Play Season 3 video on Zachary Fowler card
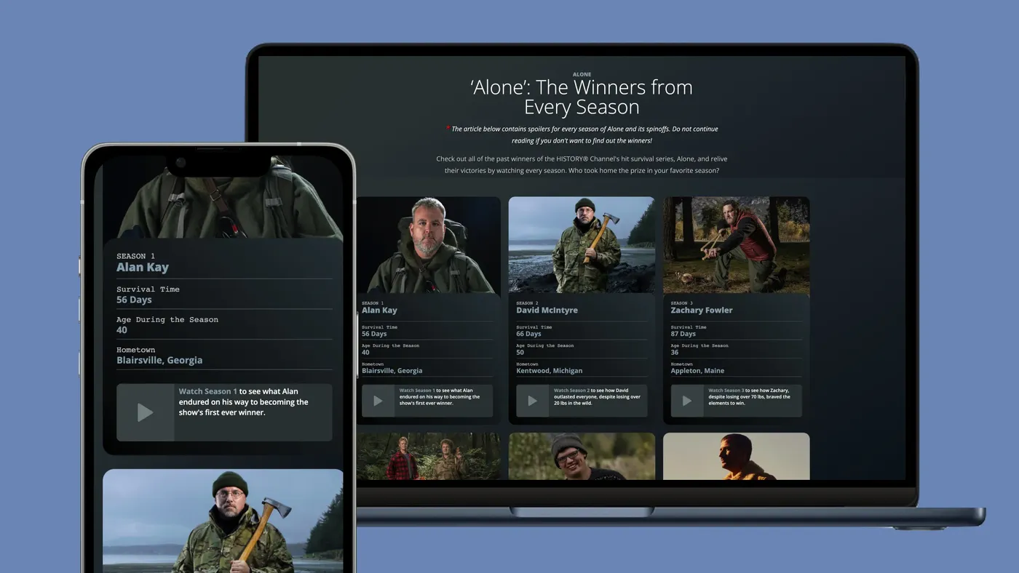The image size is (1019, 573). 687,401
